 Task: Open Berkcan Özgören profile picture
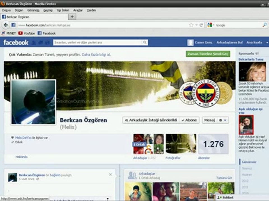(x=33, y=102)
